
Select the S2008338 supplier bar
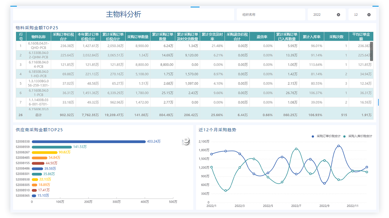coord(88,141)
